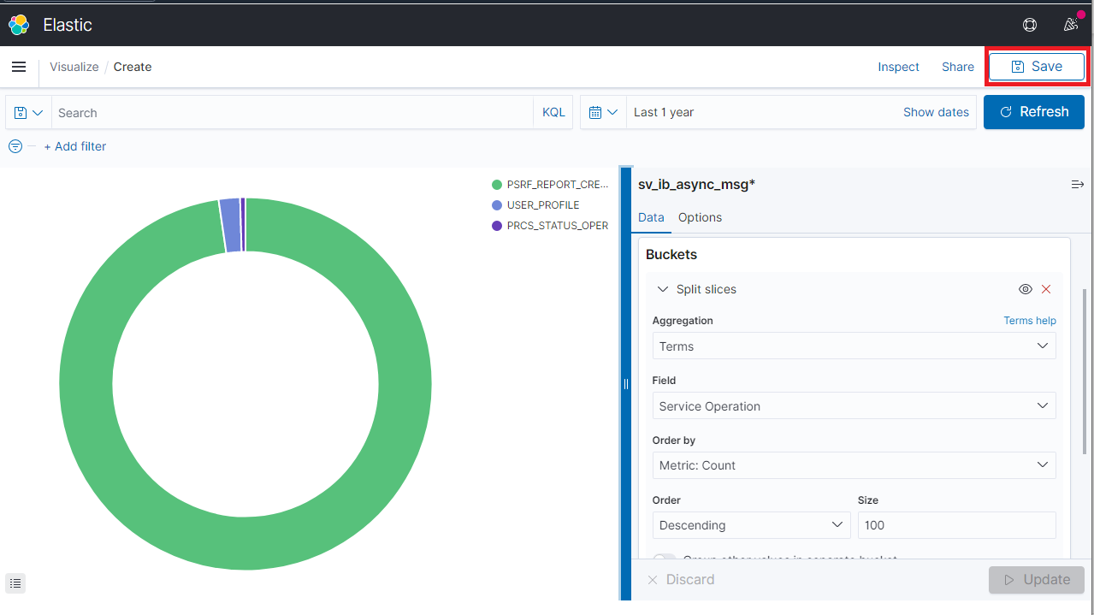Click the Save button
Screen dimensions: 1094x615
coord(1037,67)
